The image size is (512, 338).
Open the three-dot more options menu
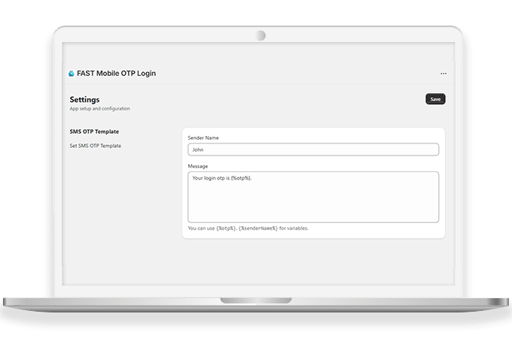443,74
